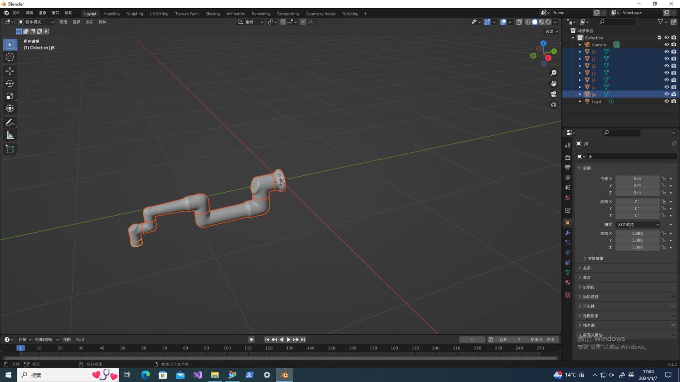Select the Transform tool

(x=10, y=109)
